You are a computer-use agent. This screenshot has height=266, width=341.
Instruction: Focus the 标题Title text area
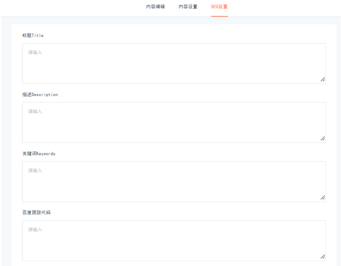pos(174,64)
